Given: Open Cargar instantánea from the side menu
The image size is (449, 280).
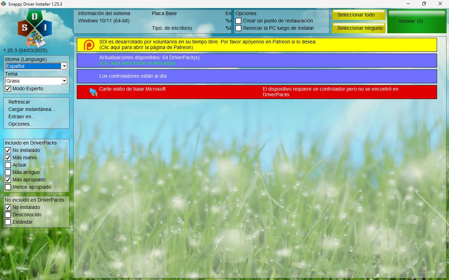Looking at the screenshot, I should 32,109.
